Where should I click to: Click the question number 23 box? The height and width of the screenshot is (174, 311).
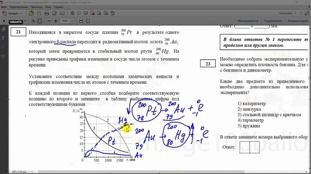(x=208, y=63)
